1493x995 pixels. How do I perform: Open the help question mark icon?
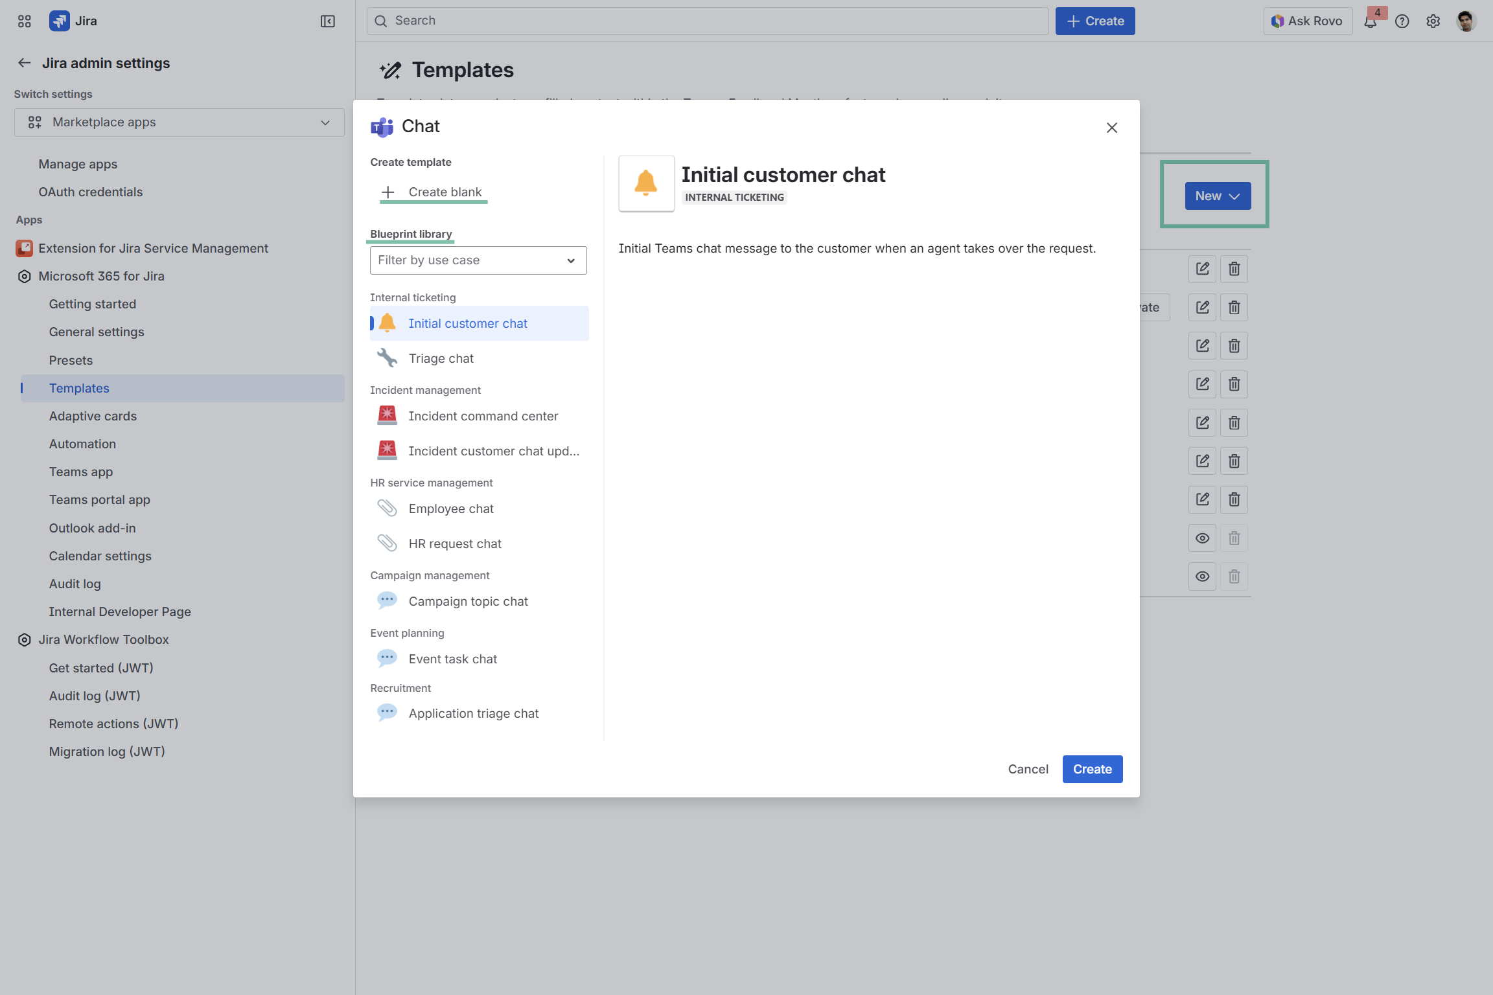coord(1402,21)
